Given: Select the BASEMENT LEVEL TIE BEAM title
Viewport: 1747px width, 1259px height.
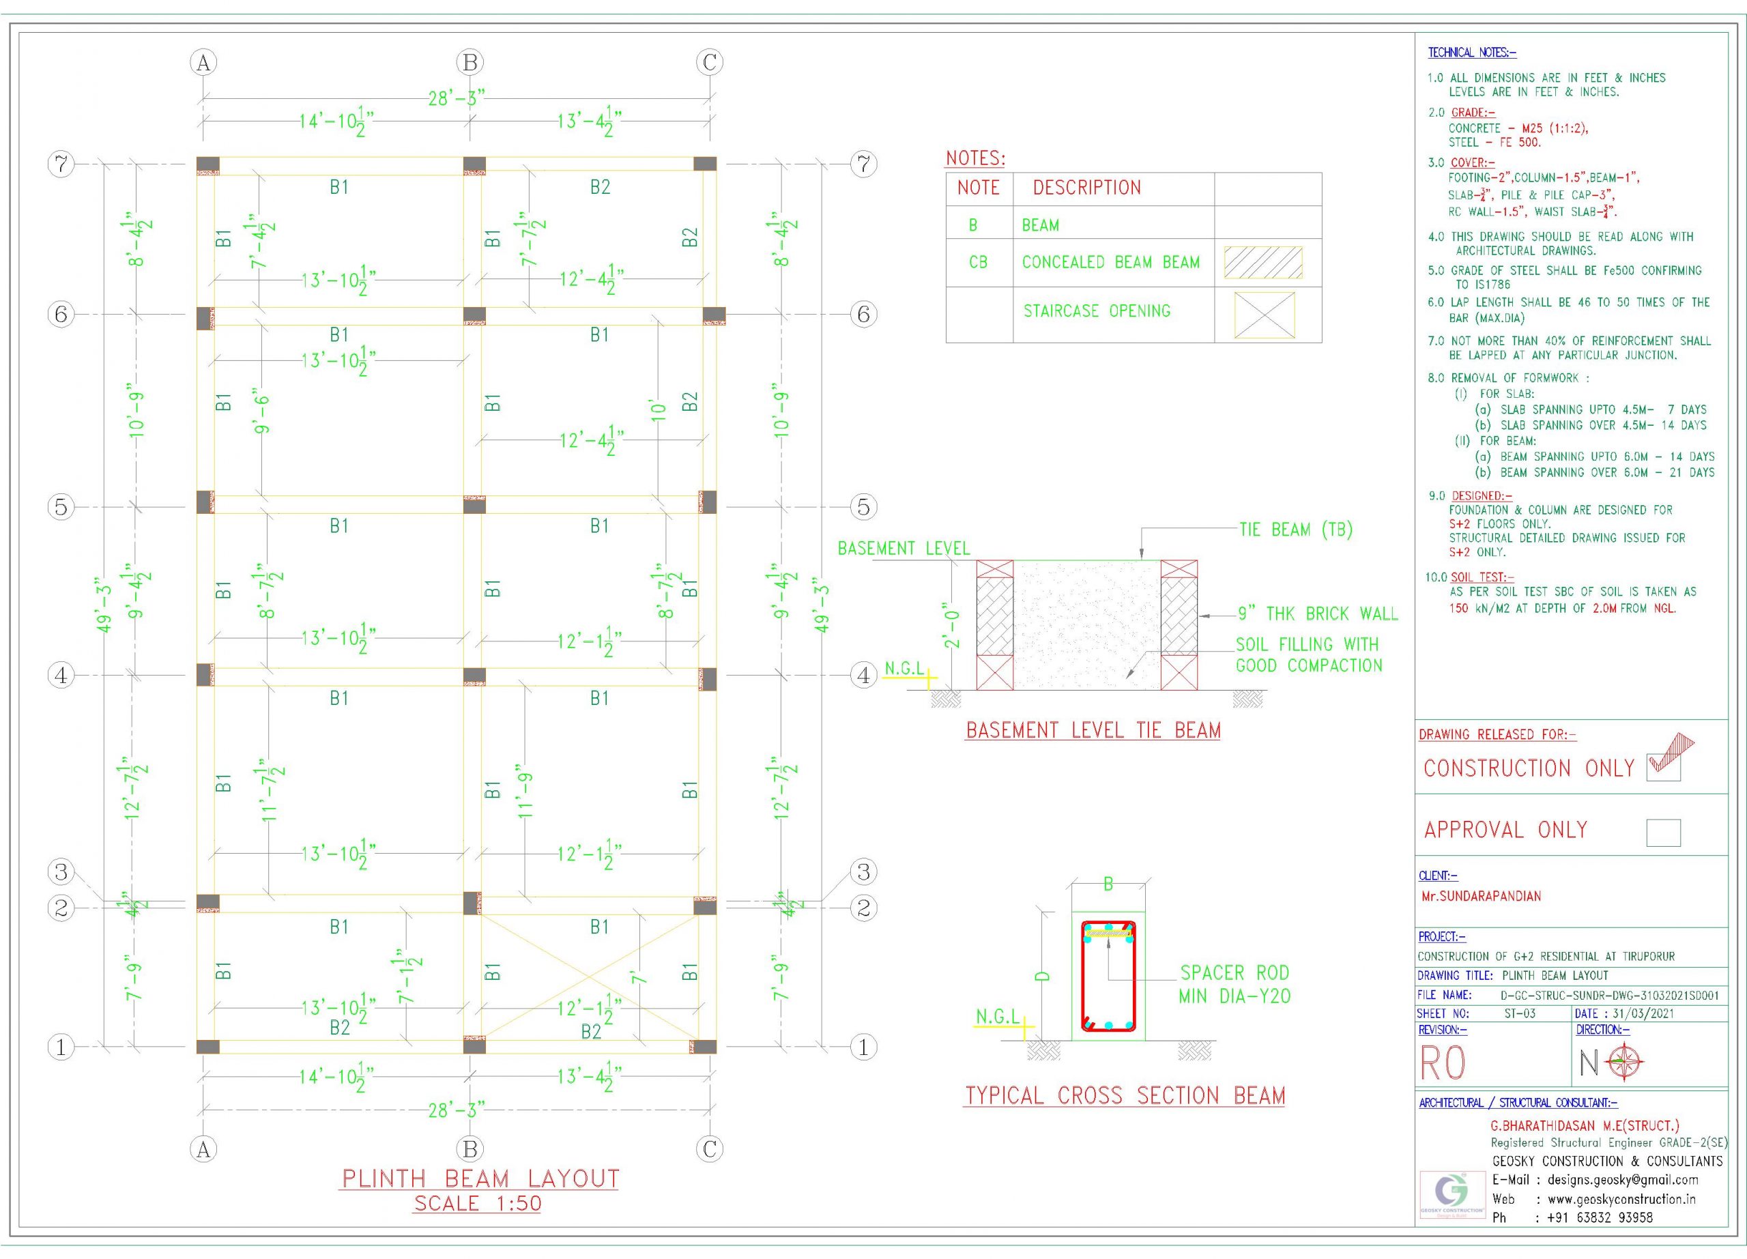Looking at the screenshot, I should (1093, 730).
